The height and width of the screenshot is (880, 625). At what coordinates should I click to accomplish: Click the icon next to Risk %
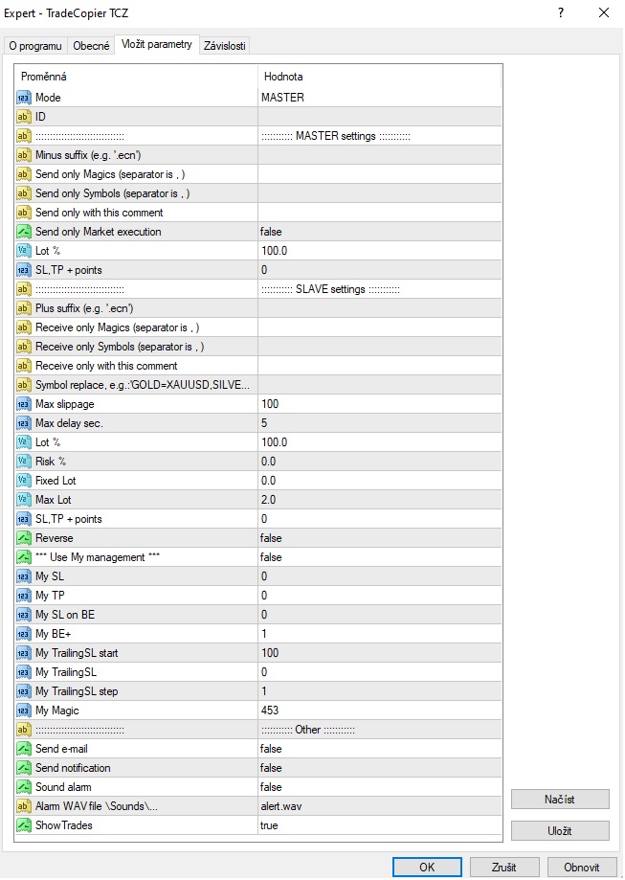pyautogui.click(x=24, y=462)
